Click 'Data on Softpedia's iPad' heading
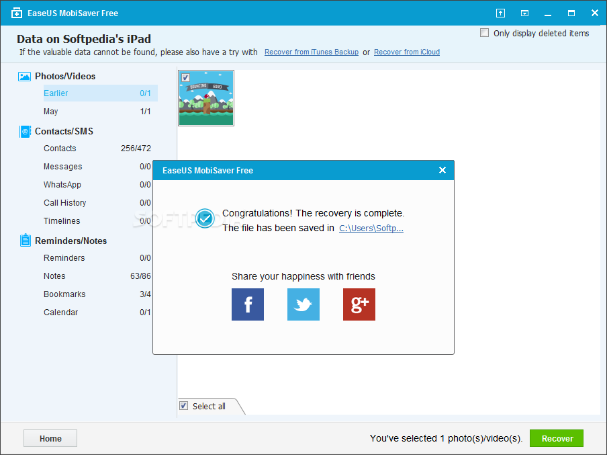 coord(84,39)
